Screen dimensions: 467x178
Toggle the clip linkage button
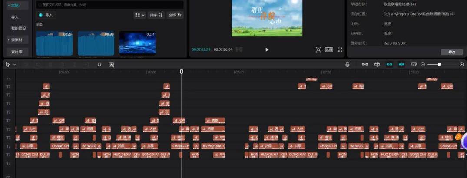pos(389,64)
